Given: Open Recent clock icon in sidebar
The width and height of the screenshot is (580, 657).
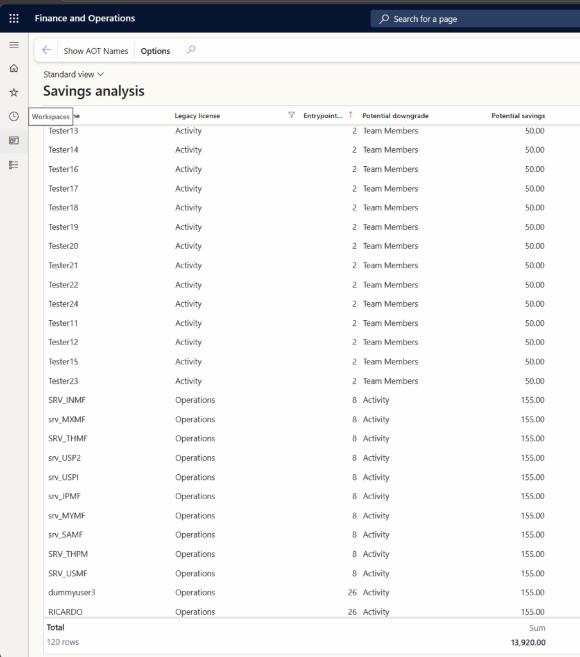Looking at the screenshot, I should tap(13, 116).
